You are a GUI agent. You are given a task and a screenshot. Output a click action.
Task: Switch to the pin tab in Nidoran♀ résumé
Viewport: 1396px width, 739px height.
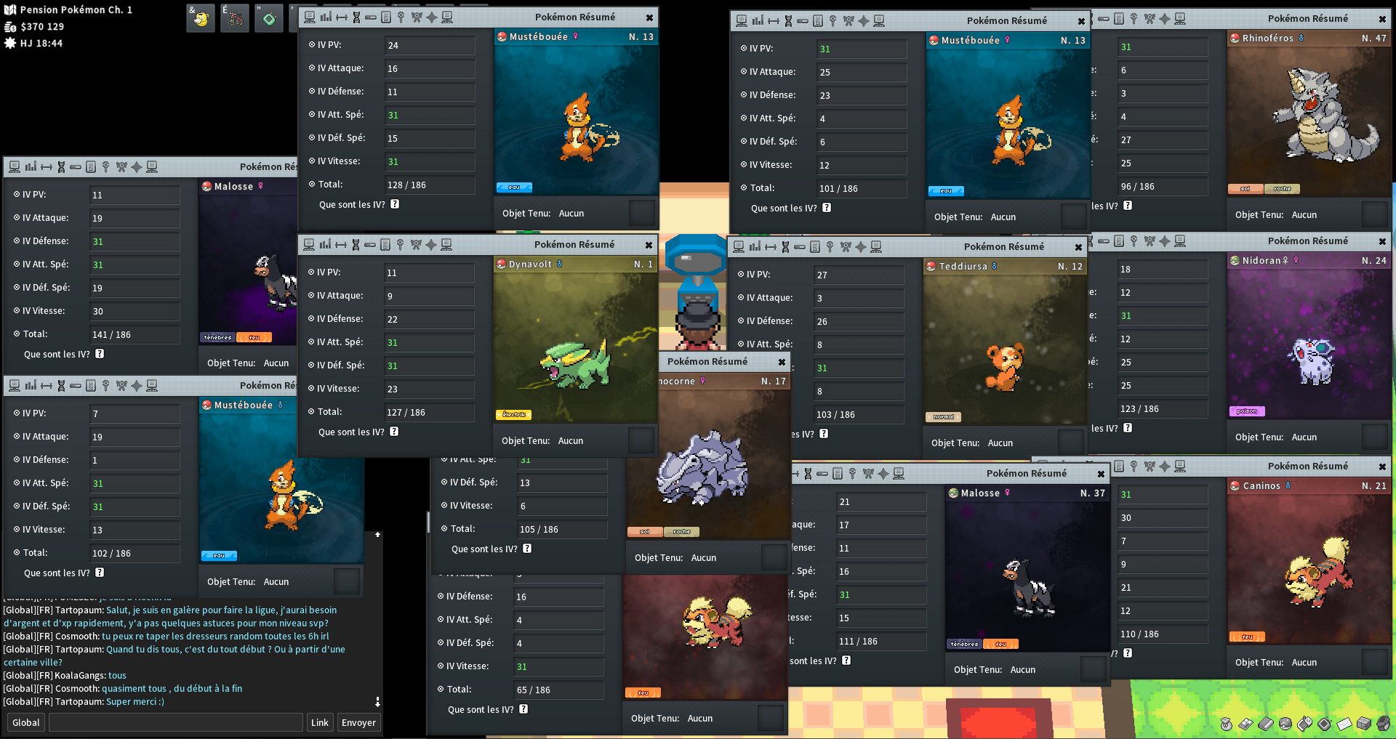tap(1134, 241)
